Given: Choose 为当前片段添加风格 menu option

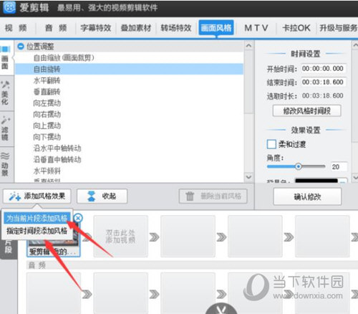Looking at the screenshot, I should 37,218.
